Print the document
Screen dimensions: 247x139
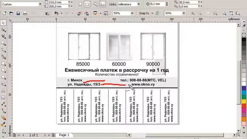pyautogui.click(x=25, y=14)
